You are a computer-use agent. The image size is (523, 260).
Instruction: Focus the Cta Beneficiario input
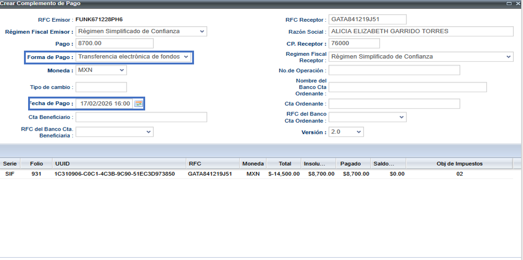click(x=141, y=117)
